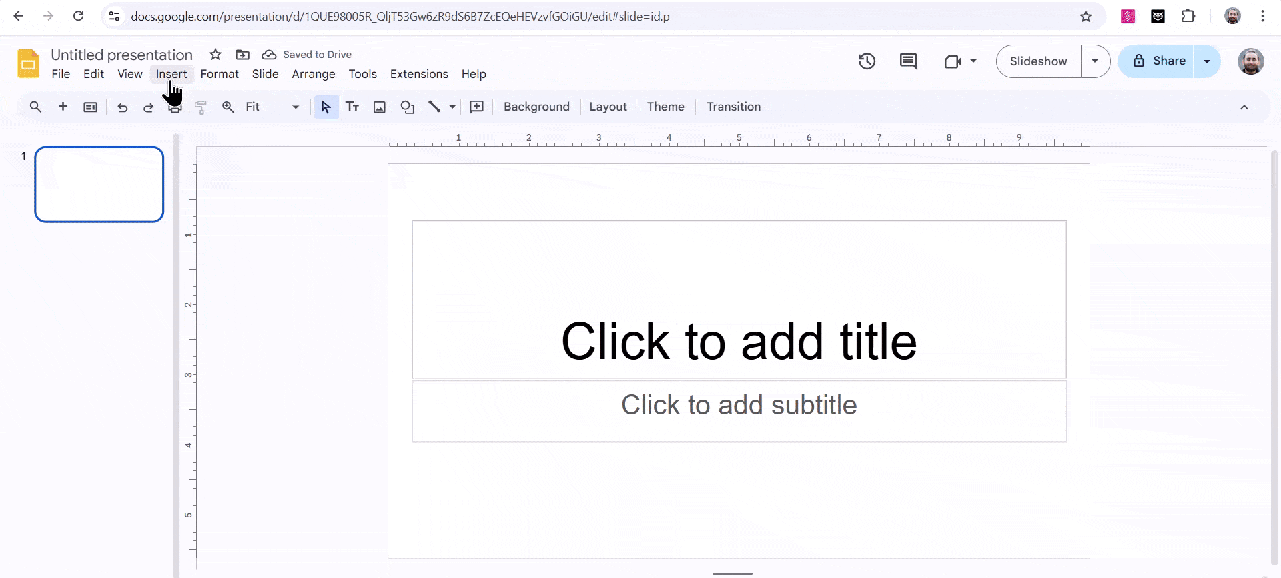This screenshot has height=578, width=1281.
Task: Redo the last action
Action: pos(148,107)
